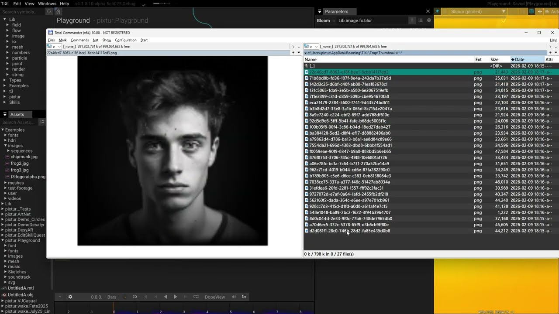The image size is (559, 314).
Task: Focus the Search Assets field
Action: tap(20, 122)
